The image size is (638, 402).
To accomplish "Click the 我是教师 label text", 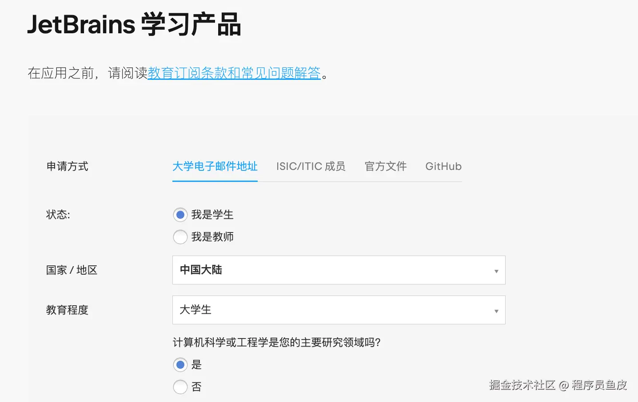I will [212, 237].
